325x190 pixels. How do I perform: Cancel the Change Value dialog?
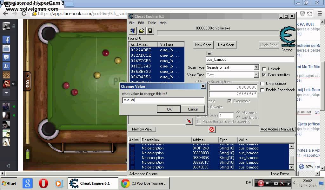point(193,109)
